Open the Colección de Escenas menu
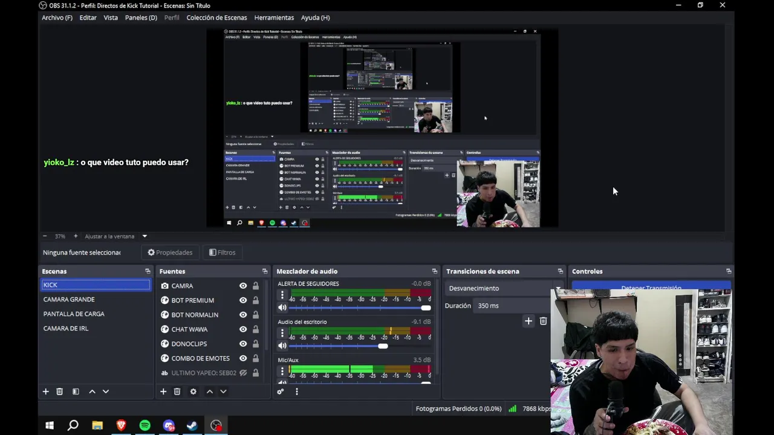774x435 pixels. [216, 18]
